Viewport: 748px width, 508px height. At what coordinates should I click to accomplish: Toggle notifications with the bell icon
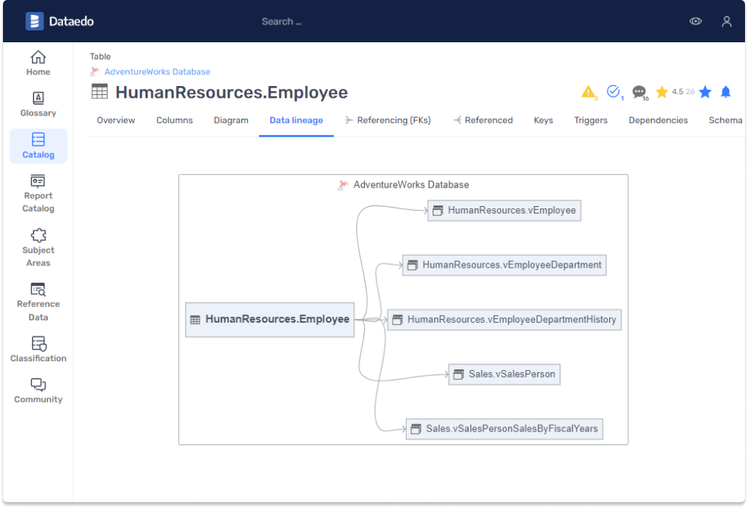pos(726,92)
